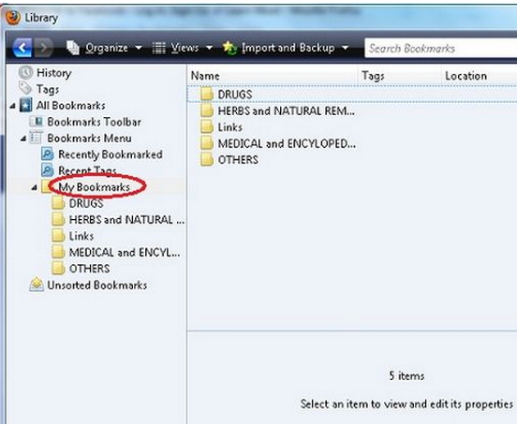
Task: Click the Bookmarks Toolbar icon
Action: [36, 122]
